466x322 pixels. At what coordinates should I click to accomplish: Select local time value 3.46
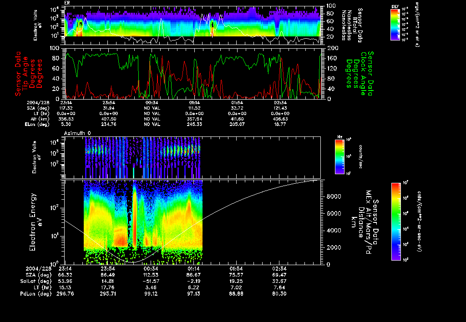coord(151,287)
